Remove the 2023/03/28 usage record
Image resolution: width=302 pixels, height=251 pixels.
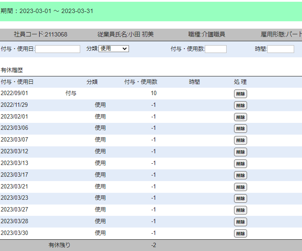pos(240,222)
